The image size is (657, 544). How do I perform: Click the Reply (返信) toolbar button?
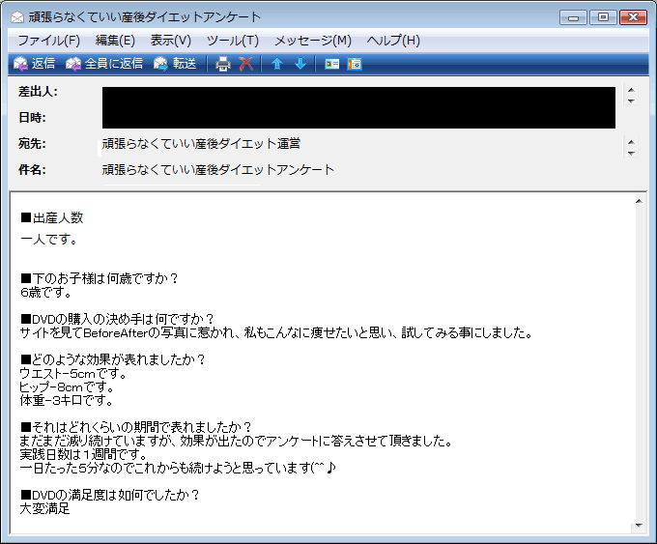pos(35,64)
